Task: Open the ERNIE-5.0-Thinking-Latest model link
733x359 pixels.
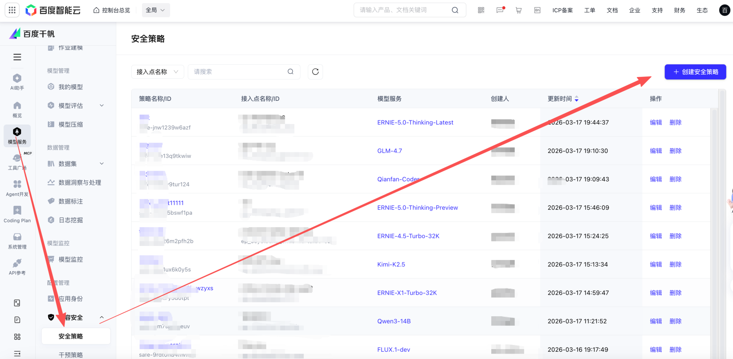Action: coord(415,123)
